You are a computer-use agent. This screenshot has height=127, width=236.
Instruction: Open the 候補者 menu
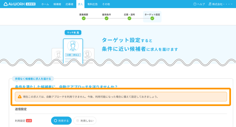click(57, 4)
